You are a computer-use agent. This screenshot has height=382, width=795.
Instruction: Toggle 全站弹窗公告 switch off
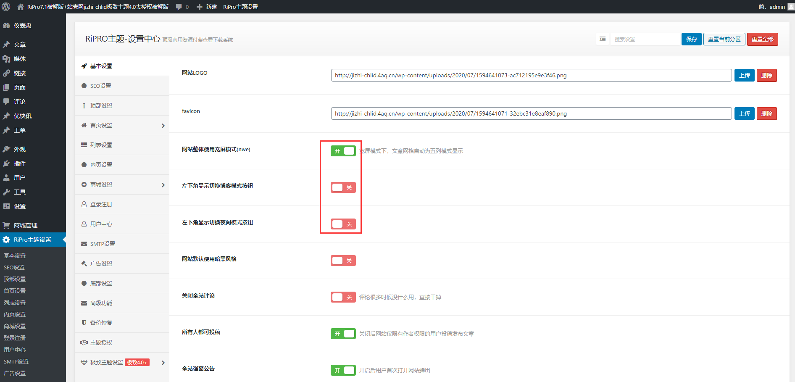tap(343, 370)
